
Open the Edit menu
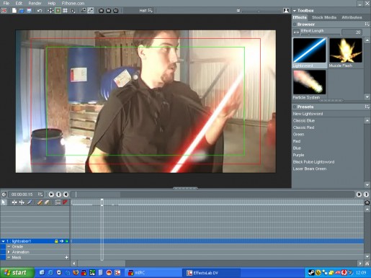pos(19,4)
